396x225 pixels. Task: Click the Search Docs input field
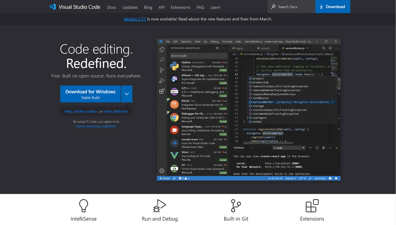click(x=291, y=7)
